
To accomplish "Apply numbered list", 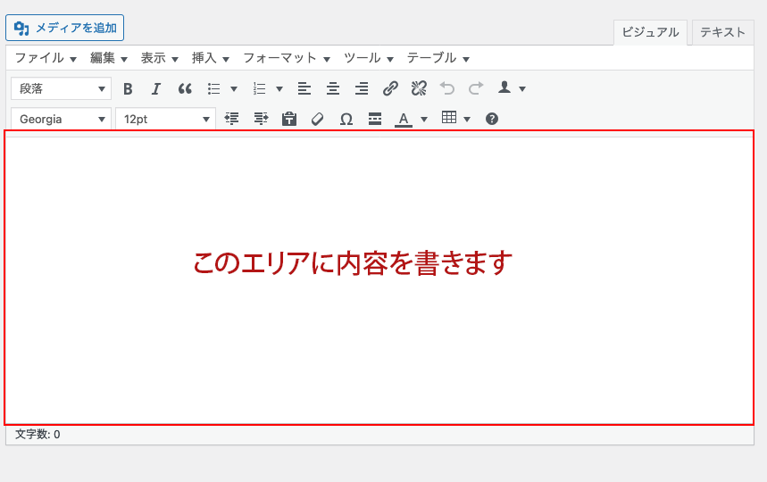I will (259, 88).
